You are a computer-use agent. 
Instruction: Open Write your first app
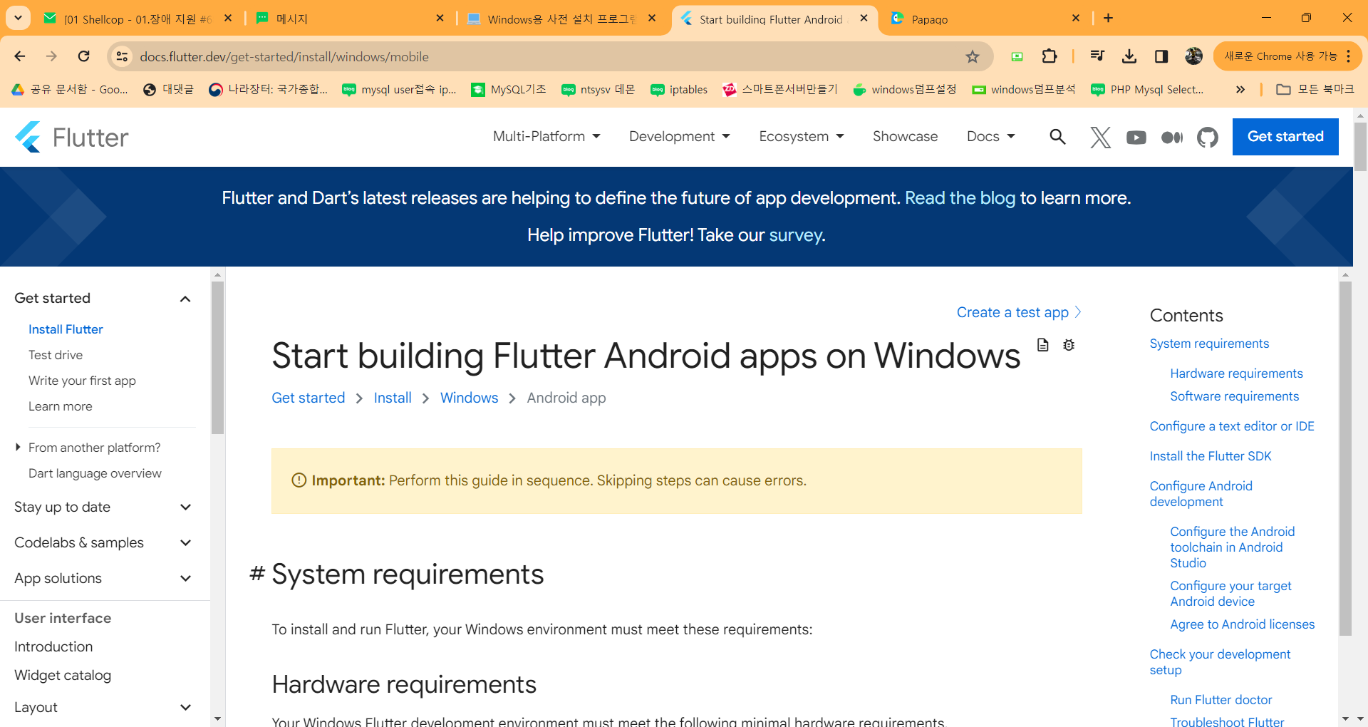click(x=82, y=381)
